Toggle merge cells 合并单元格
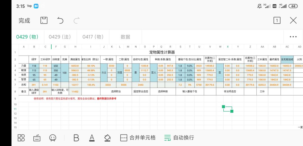The height and width of the screenshot is (146, 303). coord(138,138)
